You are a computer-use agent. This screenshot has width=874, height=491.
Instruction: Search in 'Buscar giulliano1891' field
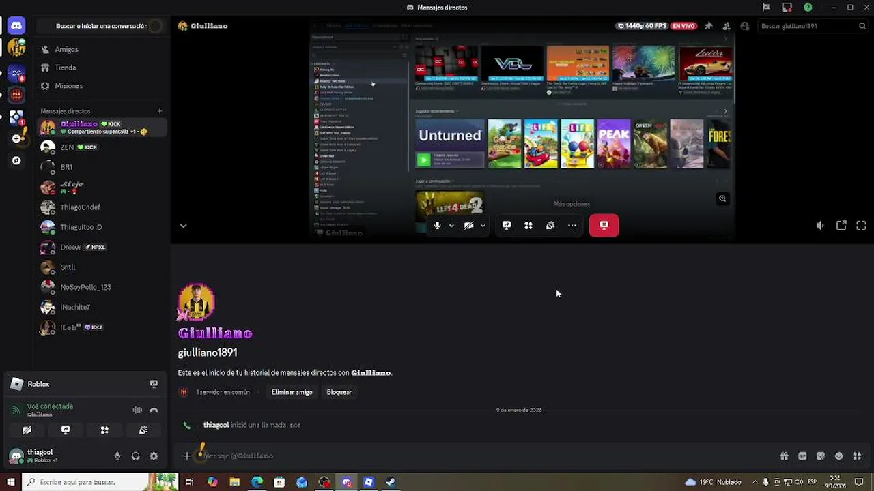[813, 26]
